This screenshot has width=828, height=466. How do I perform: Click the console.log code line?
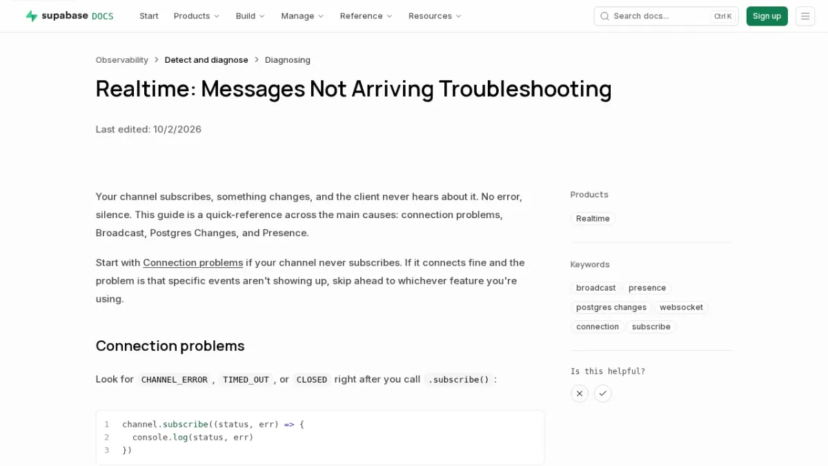pyautogui.click(x=193, y=437)
